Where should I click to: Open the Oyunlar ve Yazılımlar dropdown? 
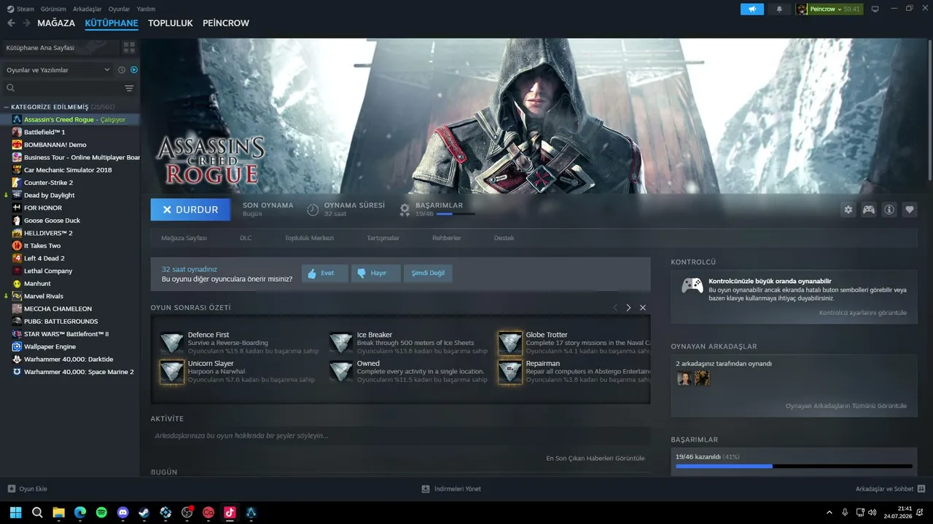tap(58, 70)
